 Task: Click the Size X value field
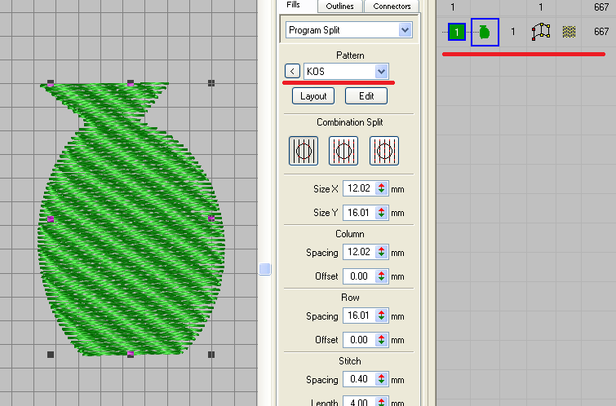(358, 188)
